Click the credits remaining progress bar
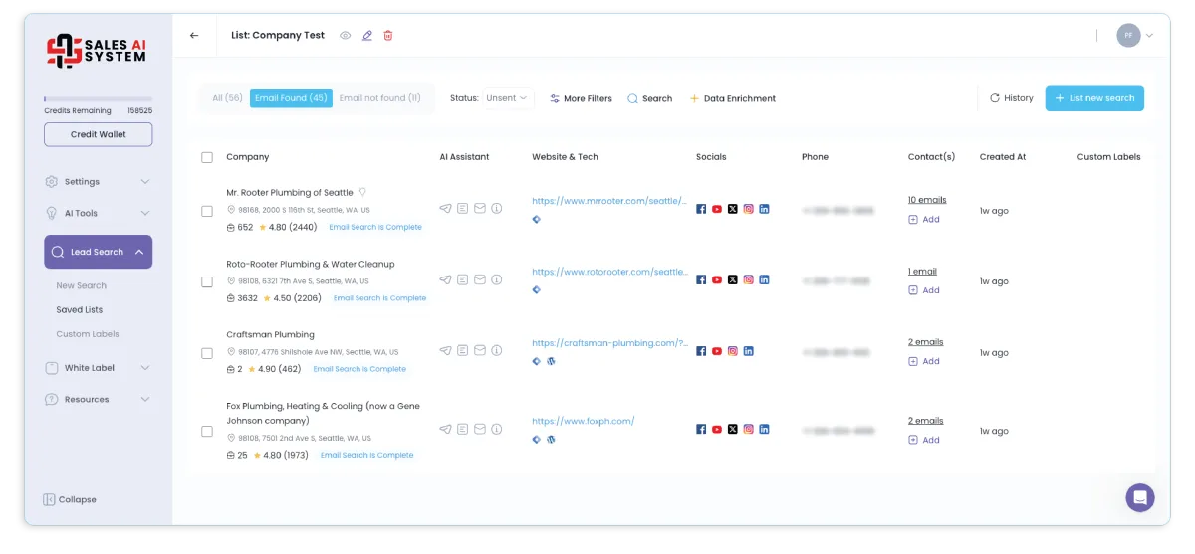This screenshot has width=1195, height=554. coord(98,99)
